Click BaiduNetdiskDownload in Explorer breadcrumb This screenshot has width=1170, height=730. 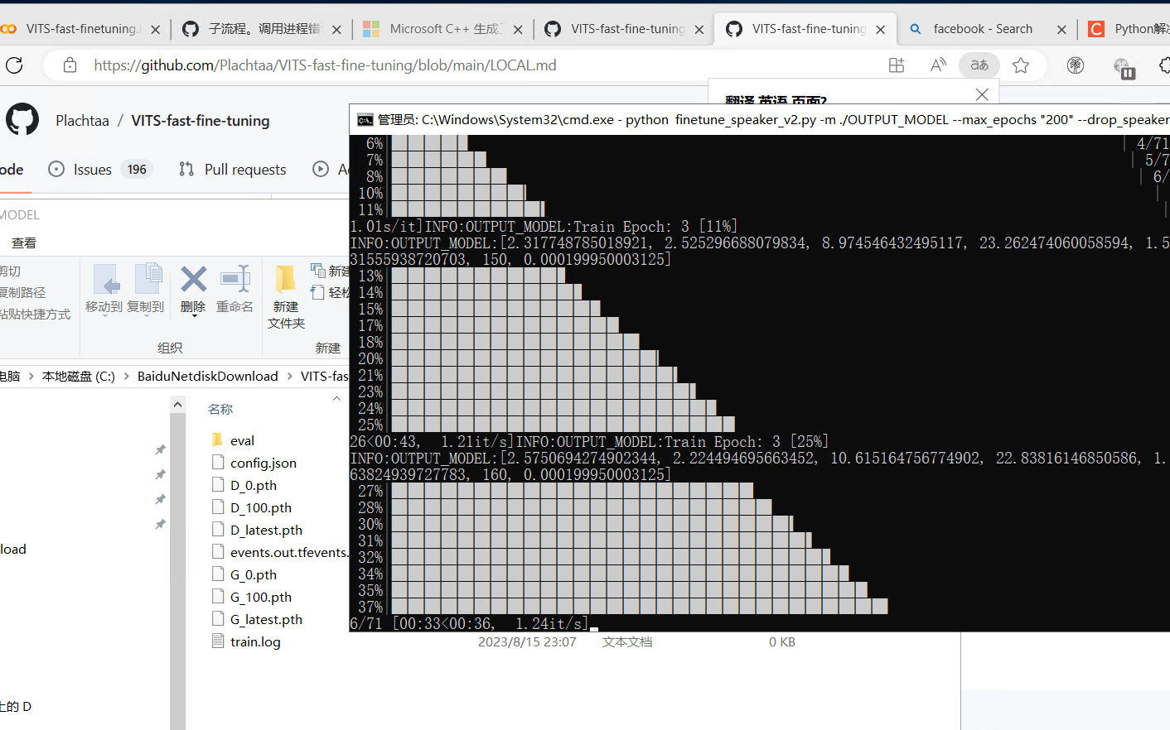[x=208, y=376]
